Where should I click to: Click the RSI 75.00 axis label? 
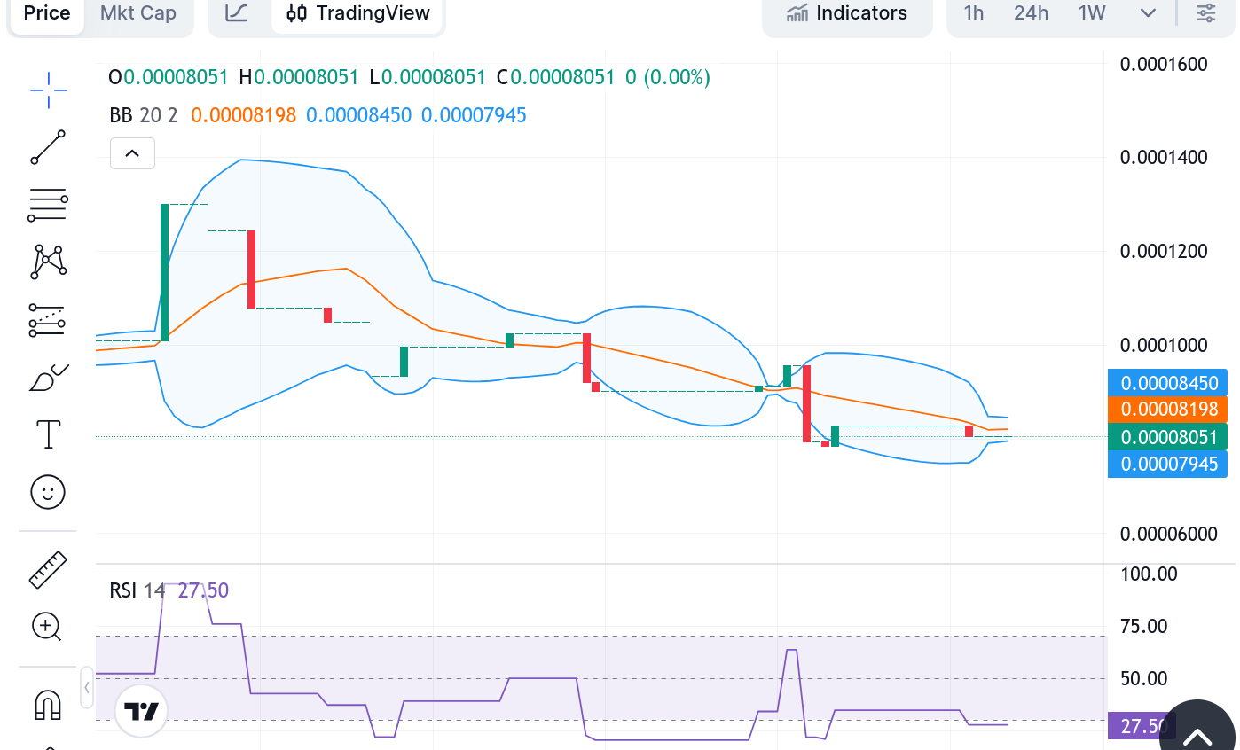coord(1143,627)
